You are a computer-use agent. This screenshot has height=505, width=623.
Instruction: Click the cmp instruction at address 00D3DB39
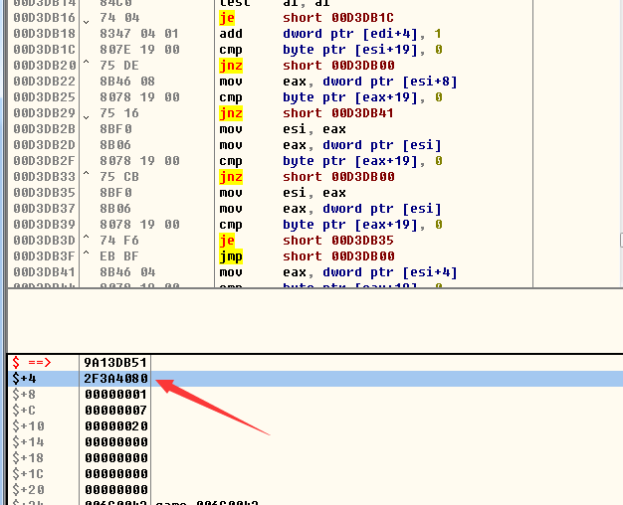pos(330,225)
